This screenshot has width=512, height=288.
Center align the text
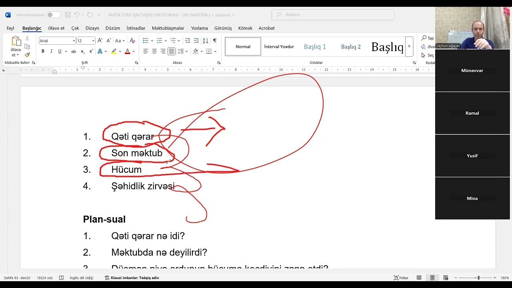coord(154,51)
